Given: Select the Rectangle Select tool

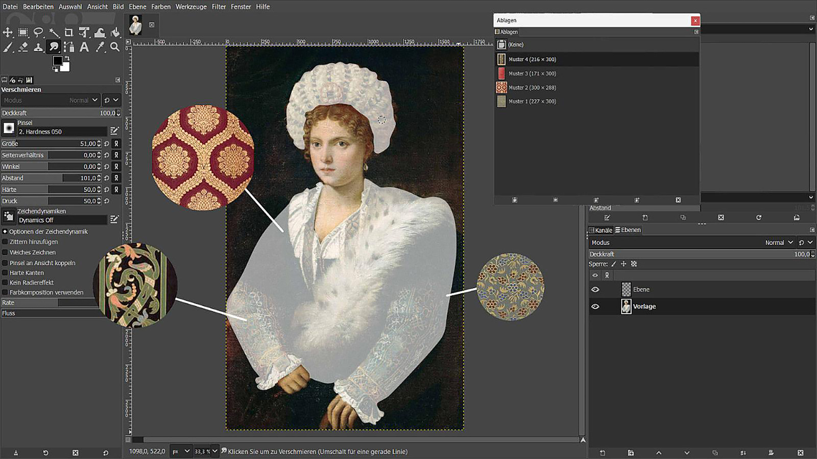Looking at the screenshot, I should 23,33.
